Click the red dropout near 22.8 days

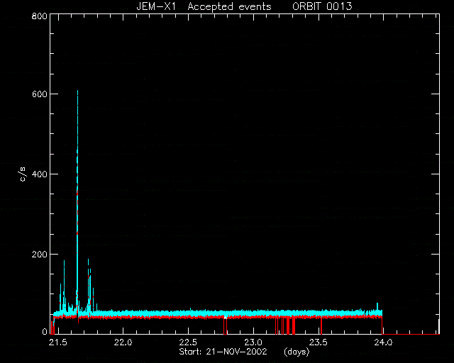click(226, 326)
